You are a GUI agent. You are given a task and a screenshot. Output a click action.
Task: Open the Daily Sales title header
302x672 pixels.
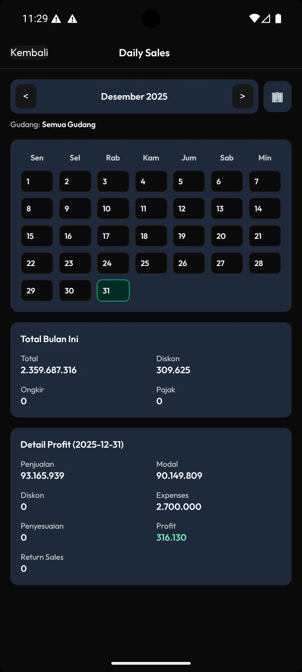click(x=144, y=53)
